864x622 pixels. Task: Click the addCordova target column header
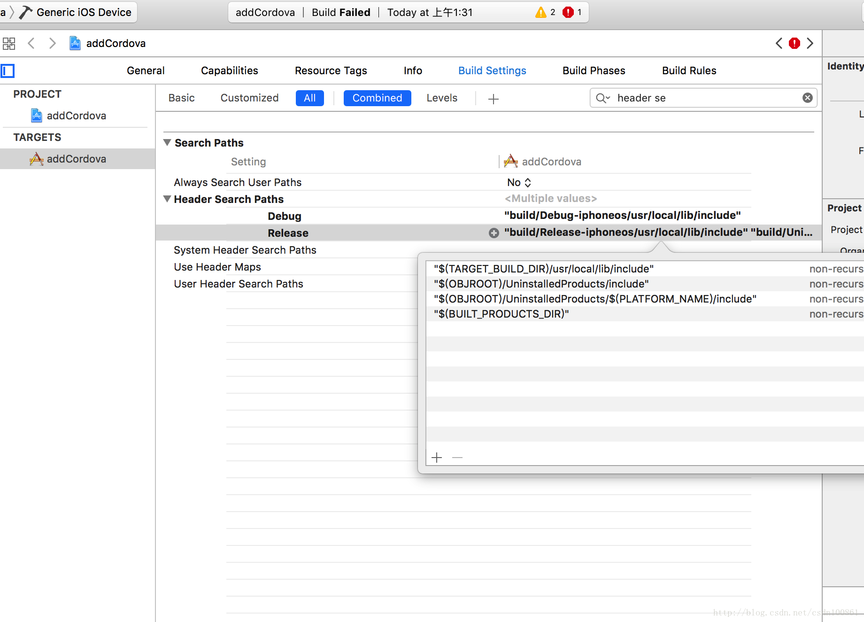543,162
